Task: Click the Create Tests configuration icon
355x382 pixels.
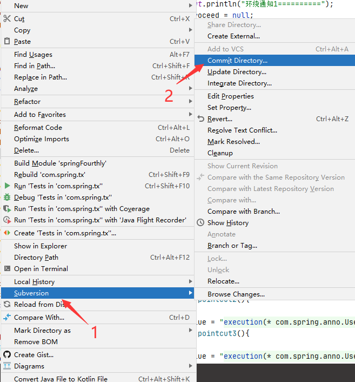Action: [7, 233]
